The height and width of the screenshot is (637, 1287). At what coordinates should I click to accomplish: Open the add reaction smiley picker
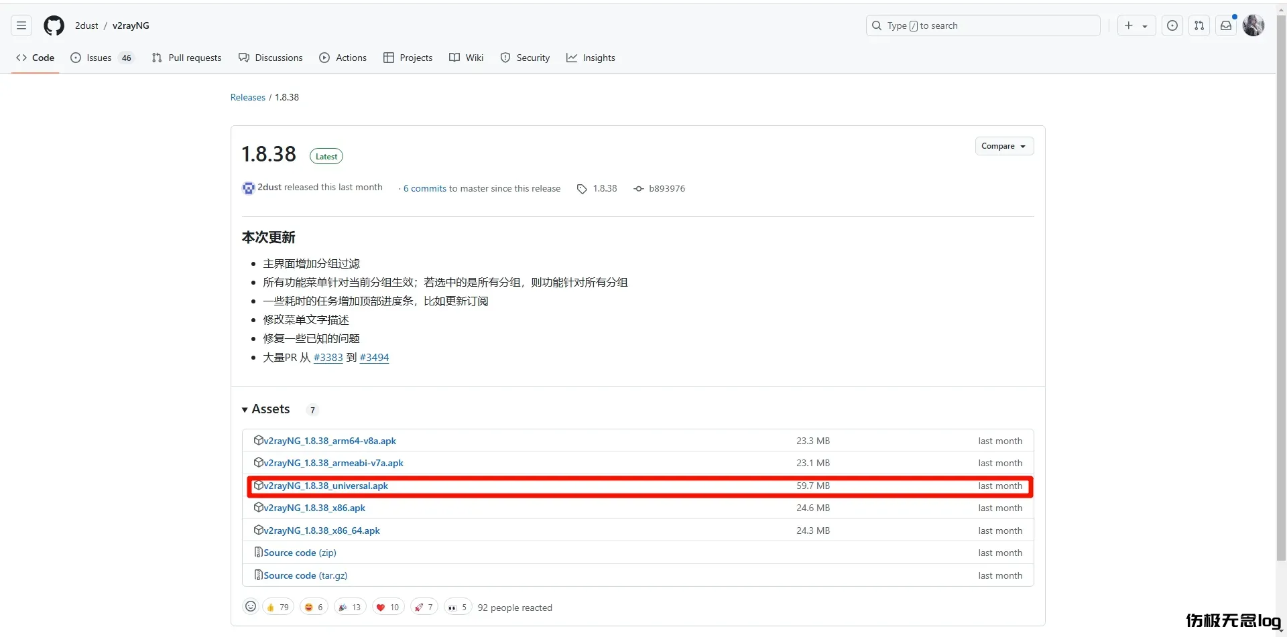tap(251, 606)
